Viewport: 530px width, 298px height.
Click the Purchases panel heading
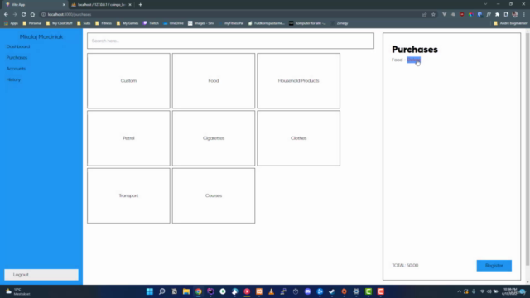415,50
